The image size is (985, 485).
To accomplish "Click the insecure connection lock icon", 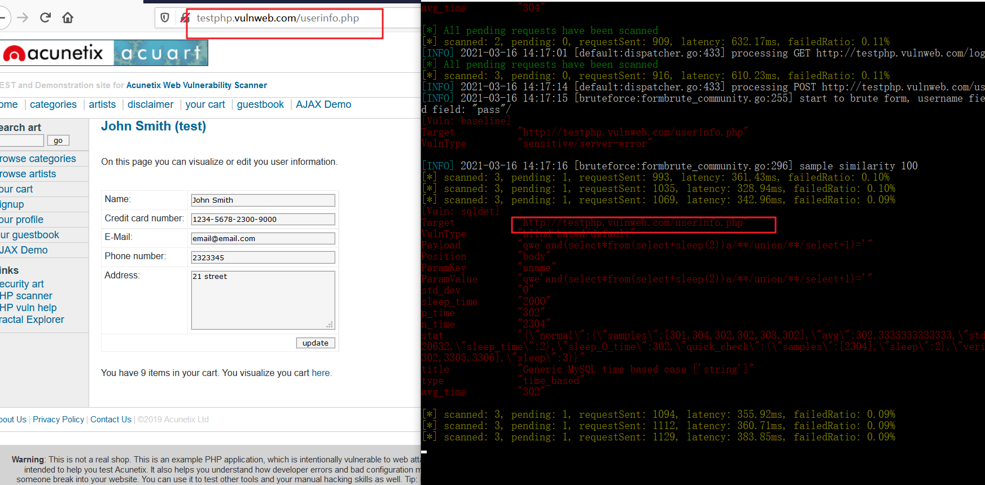I will (185, 18).
